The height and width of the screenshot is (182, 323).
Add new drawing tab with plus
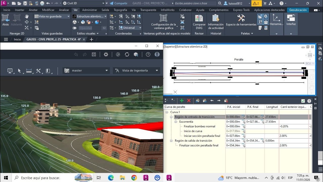tap(91, 39)
